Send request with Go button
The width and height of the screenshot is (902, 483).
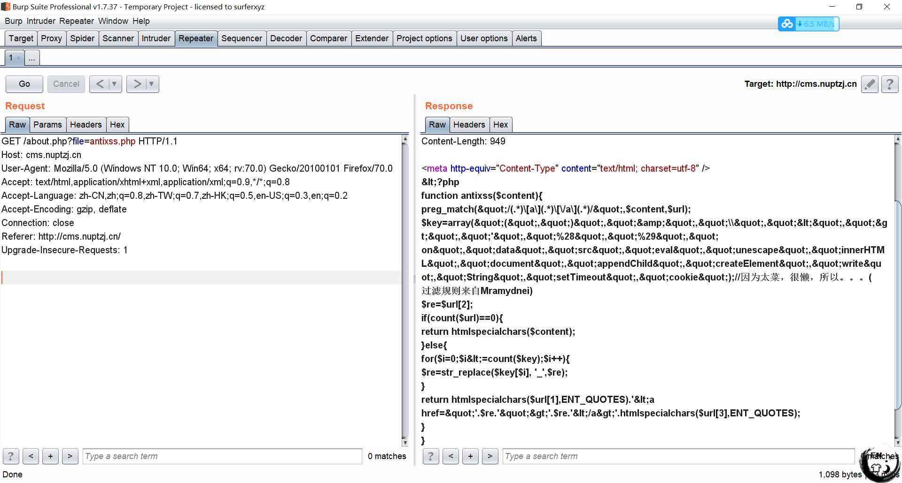[x=24, y=84]
